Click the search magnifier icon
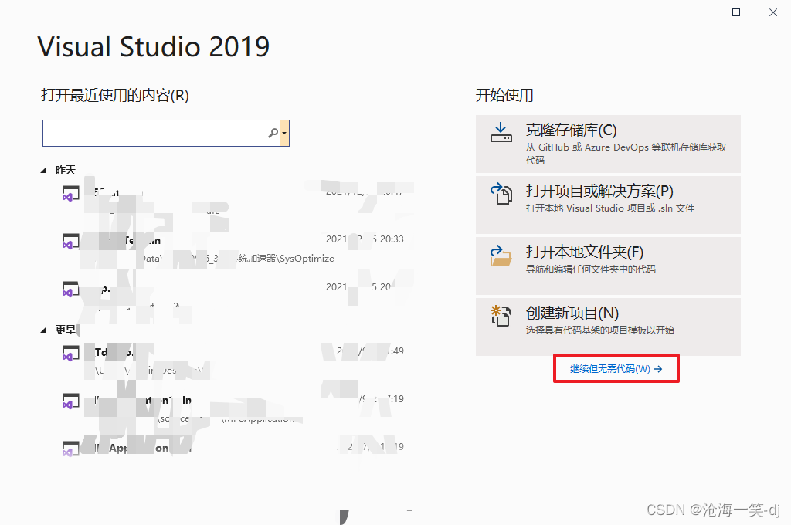Screen dimensions: 791x525 tap(273, 133)
